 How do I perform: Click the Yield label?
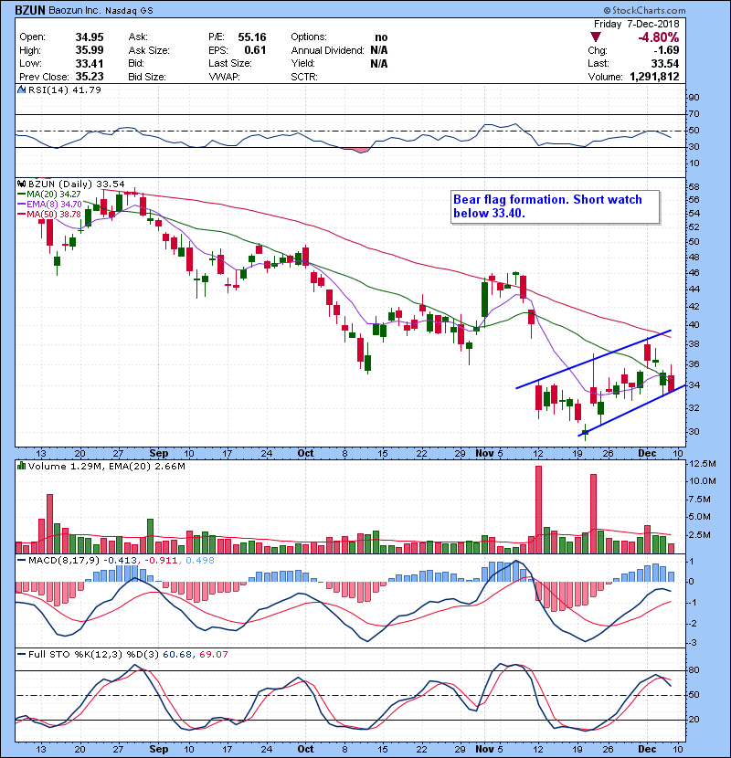coord(302,63)
